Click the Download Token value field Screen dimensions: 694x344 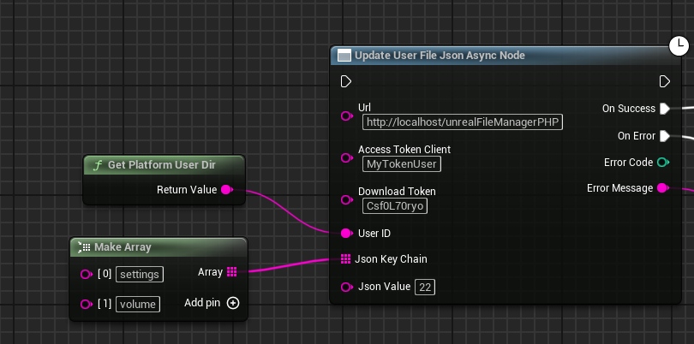(395, 206)
